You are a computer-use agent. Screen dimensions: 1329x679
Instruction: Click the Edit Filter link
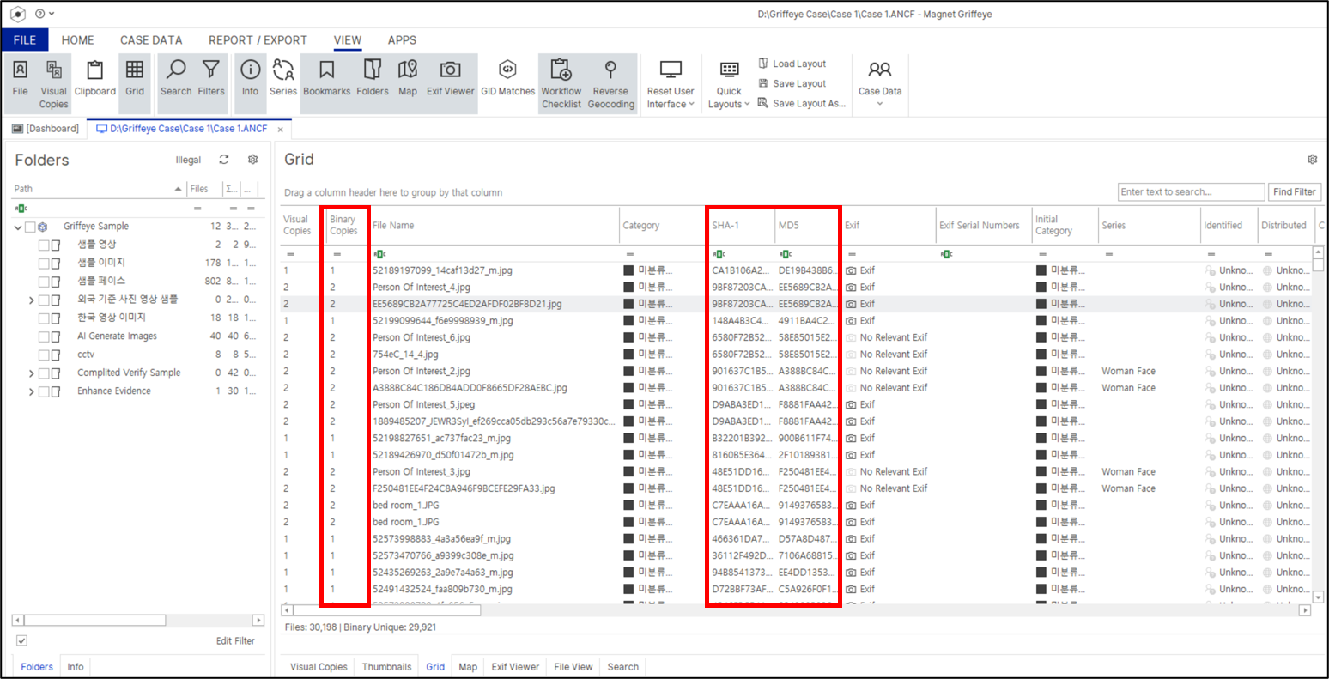[x=235, y=640]
